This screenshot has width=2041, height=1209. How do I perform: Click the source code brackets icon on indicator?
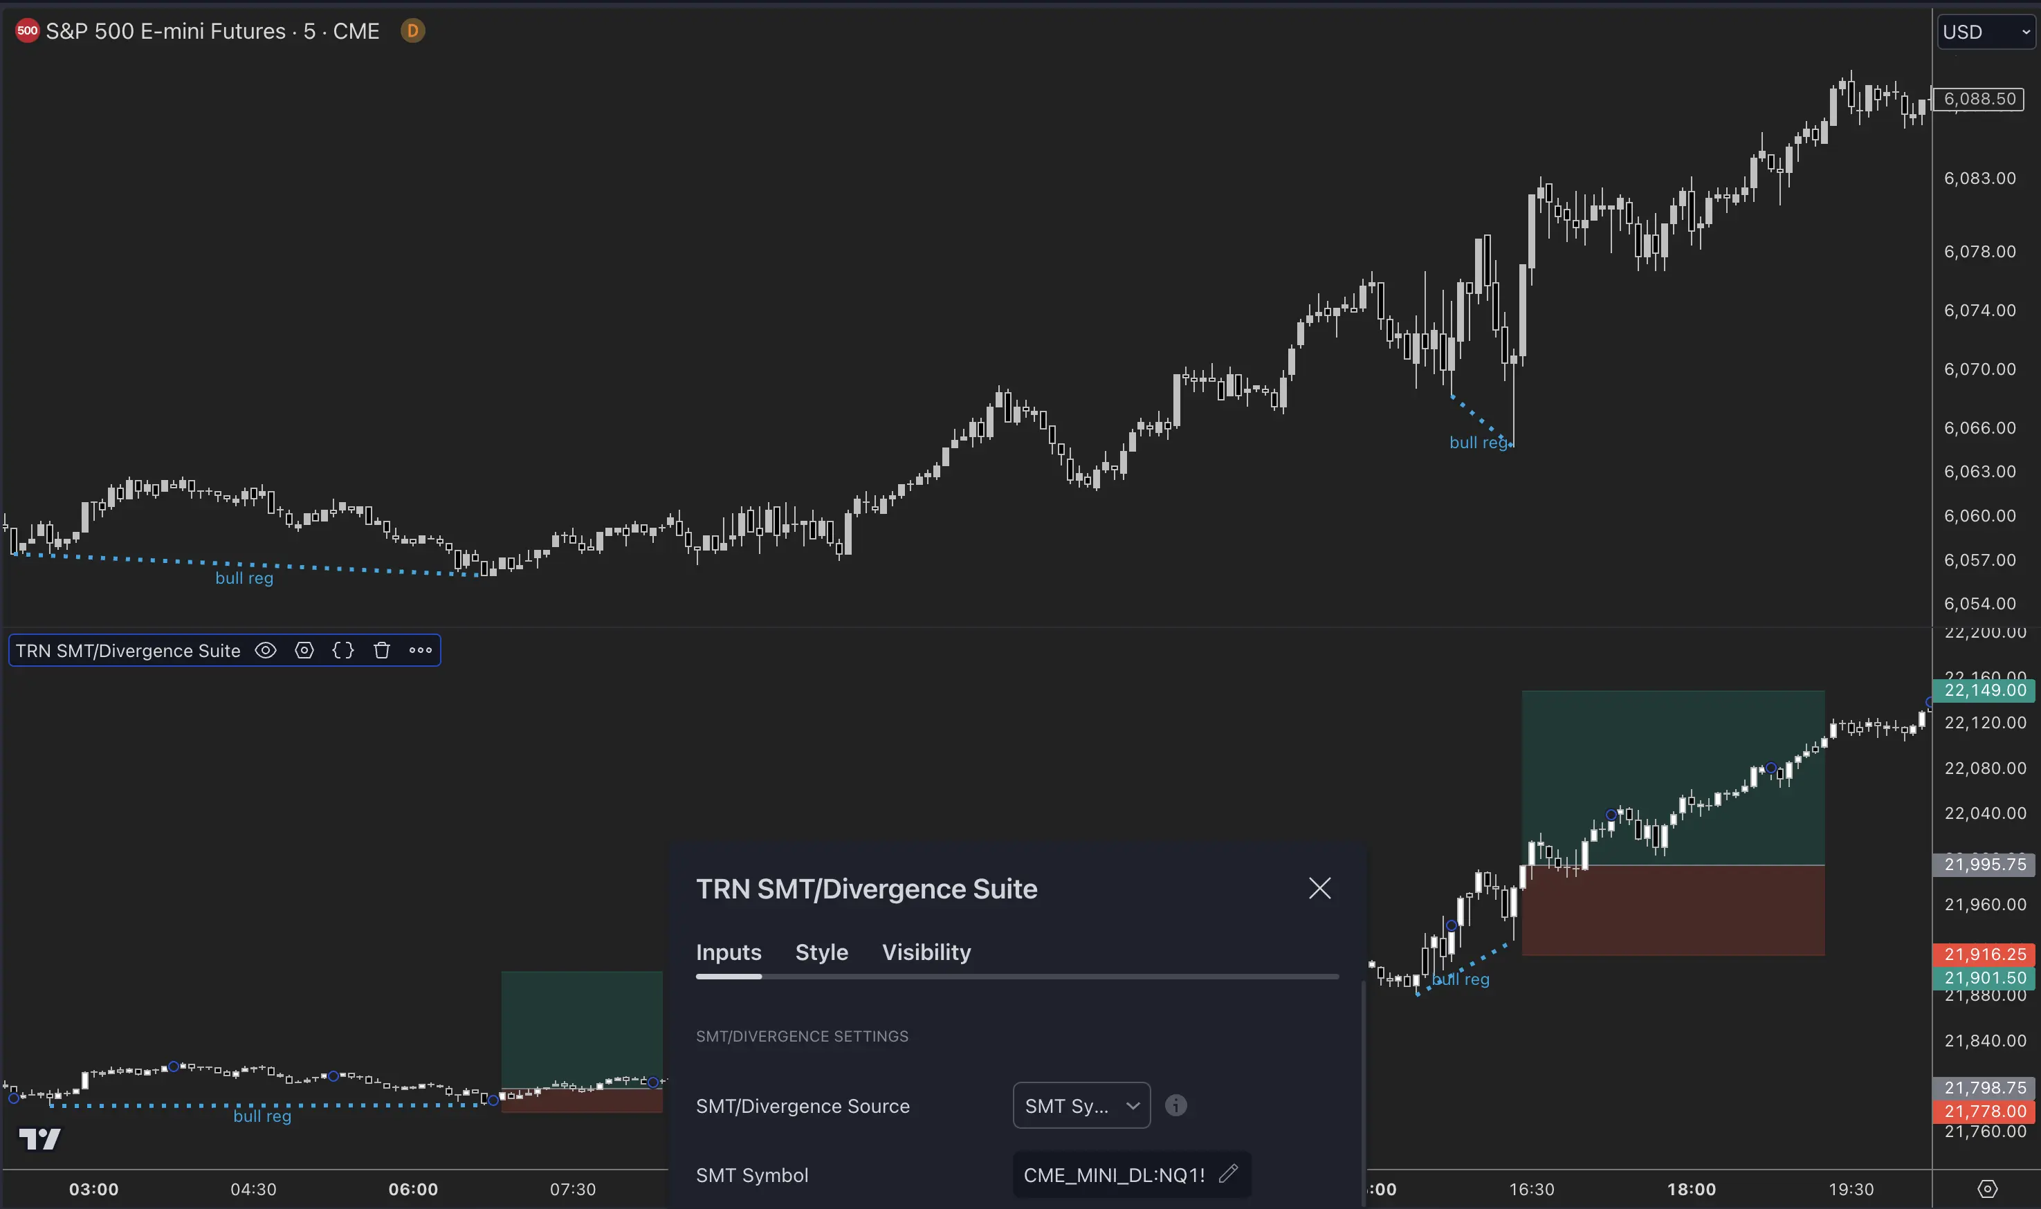(x=341, y=651)
